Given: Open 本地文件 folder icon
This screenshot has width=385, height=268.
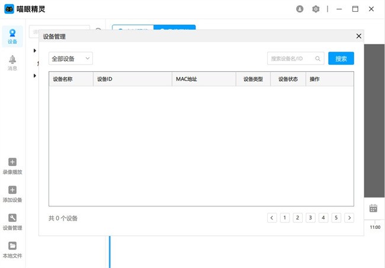Looking at the screenshot, I should (x=12, y=250).
